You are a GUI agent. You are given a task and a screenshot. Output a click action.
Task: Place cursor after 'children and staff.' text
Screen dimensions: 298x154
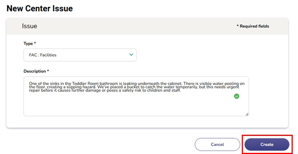(181, 91)
